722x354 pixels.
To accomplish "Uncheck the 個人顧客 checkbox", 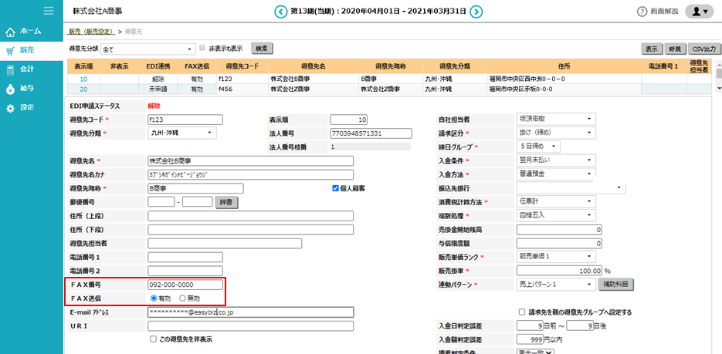I will click(335, 187).
